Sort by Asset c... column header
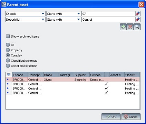This screenshot has width=146, height=124. pyautogui.click(x=117, y=75)
